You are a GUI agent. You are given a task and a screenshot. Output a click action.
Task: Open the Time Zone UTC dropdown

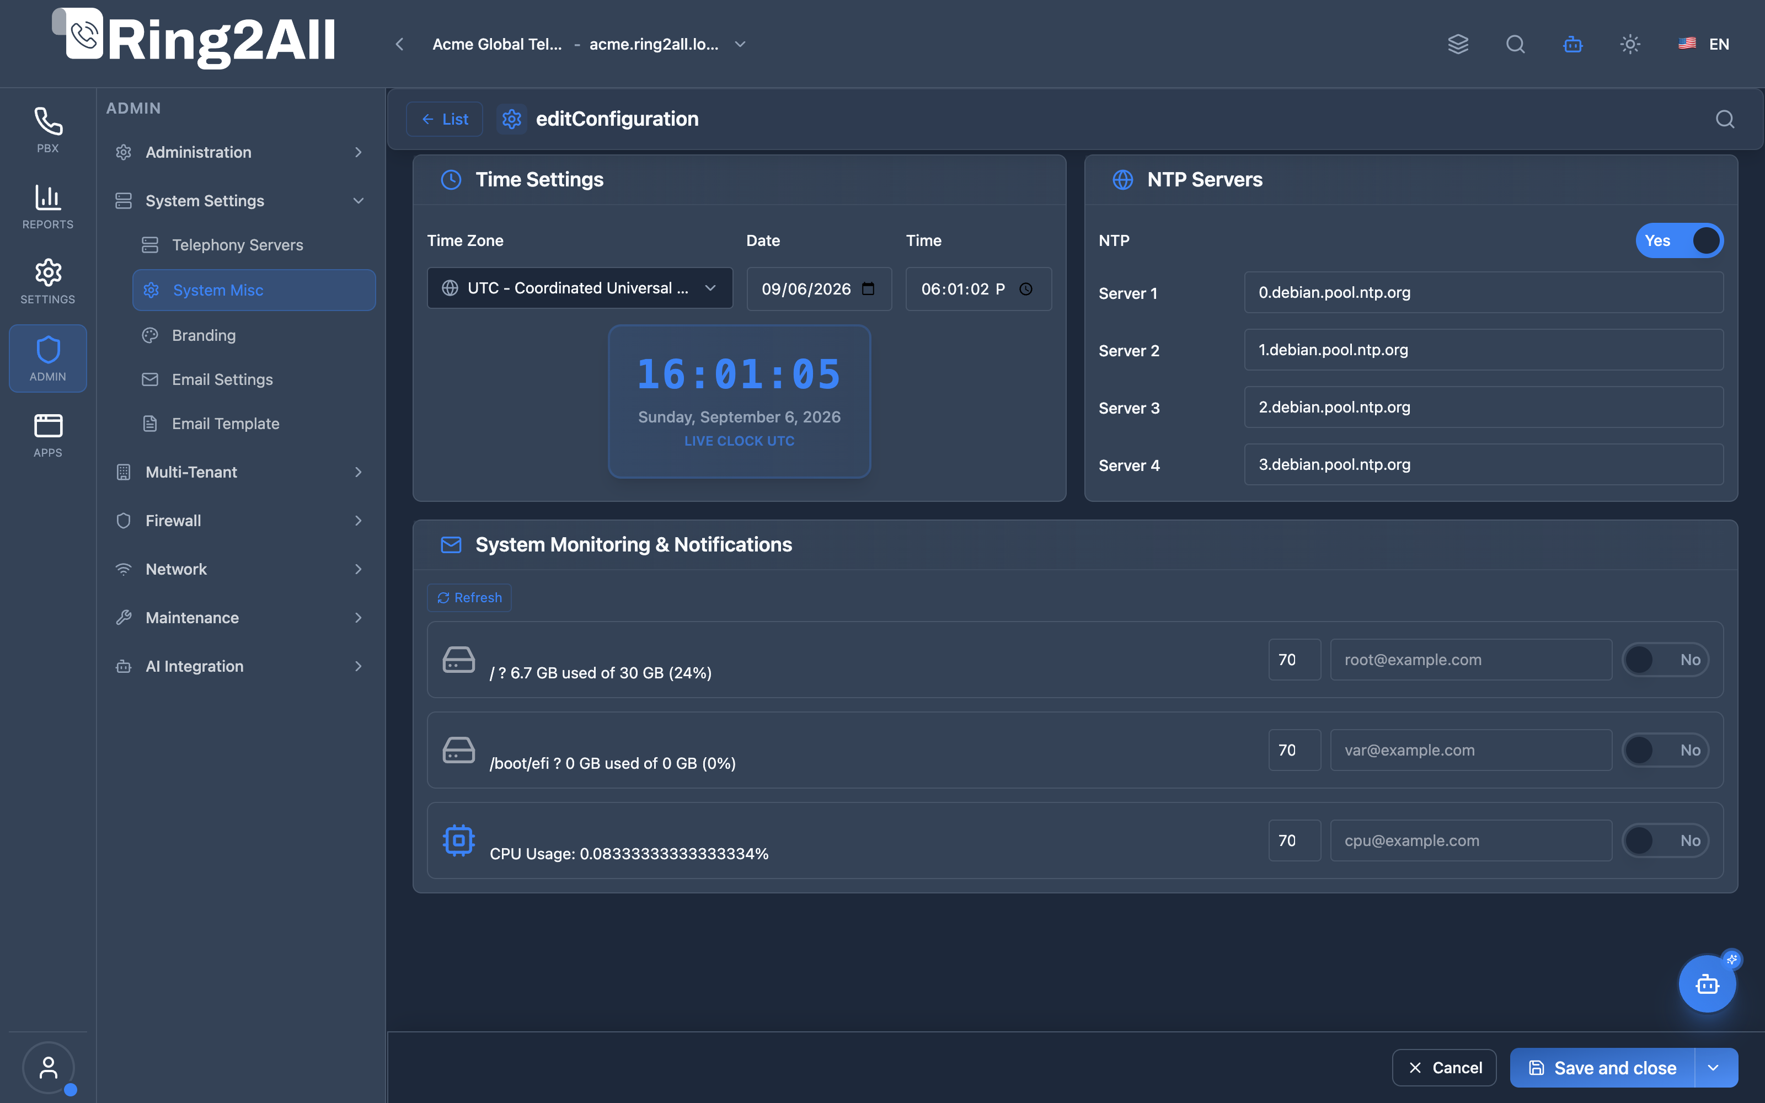click(580, 288)
